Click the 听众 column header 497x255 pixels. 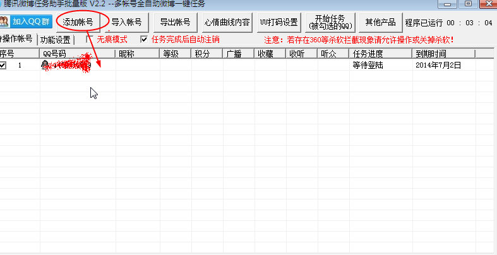pyautogui.click(x=333, y=54)
